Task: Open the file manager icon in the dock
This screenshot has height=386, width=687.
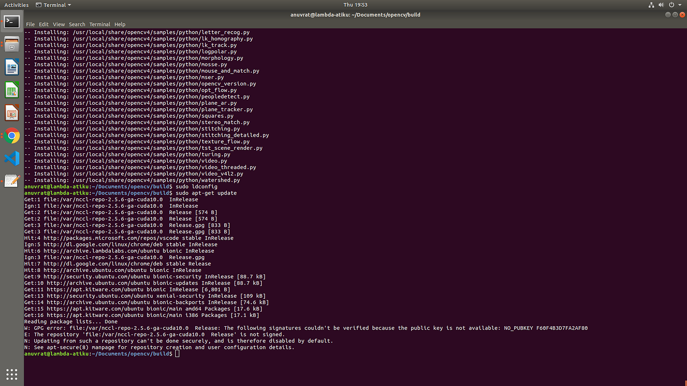Action: click(11, 44)
